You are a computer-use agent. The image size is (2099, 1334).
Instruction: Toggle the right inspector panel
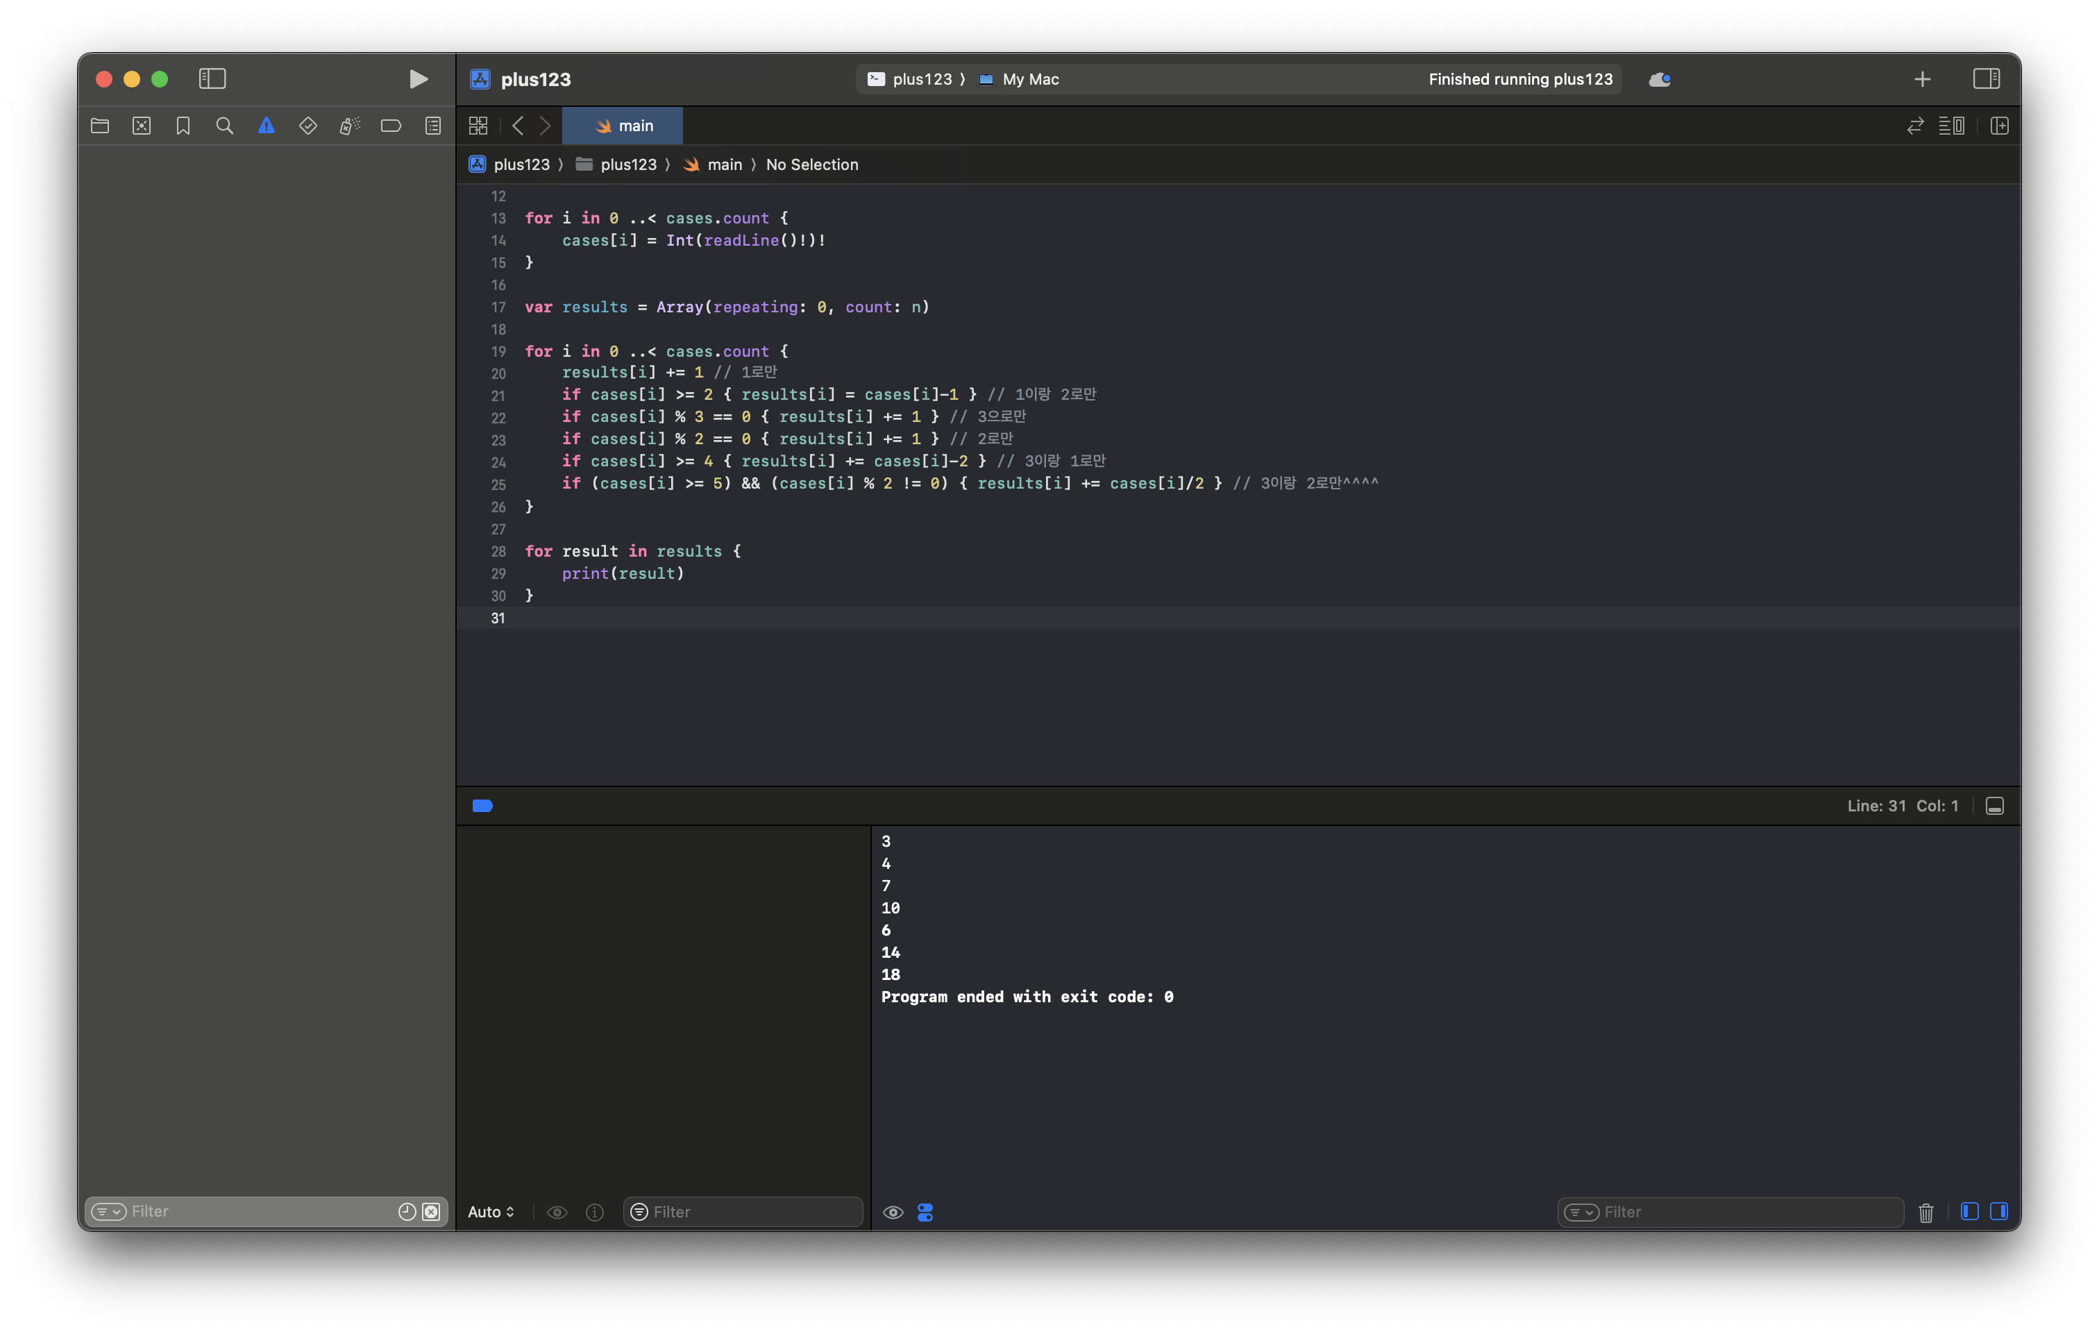pyautogui.click(x=1987, y=79)
